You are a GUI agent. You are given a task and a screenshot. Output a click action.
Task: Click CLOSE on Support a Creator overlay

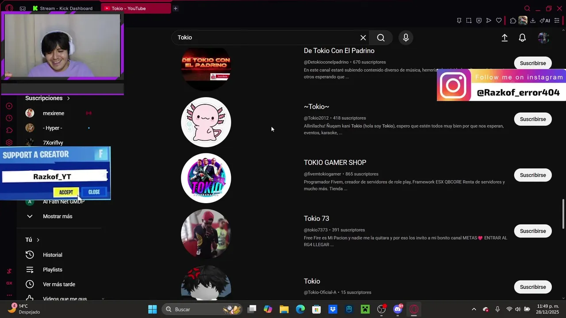94,192
